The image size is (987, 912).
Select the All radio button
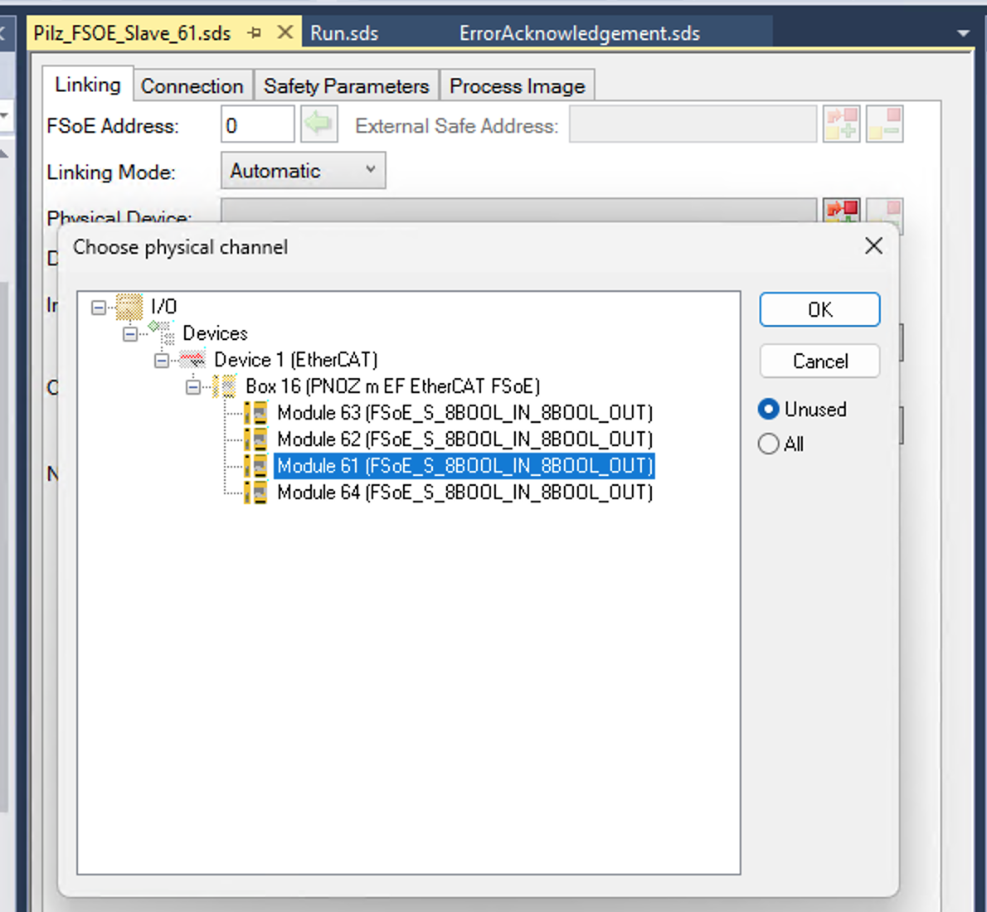point(769,444)
